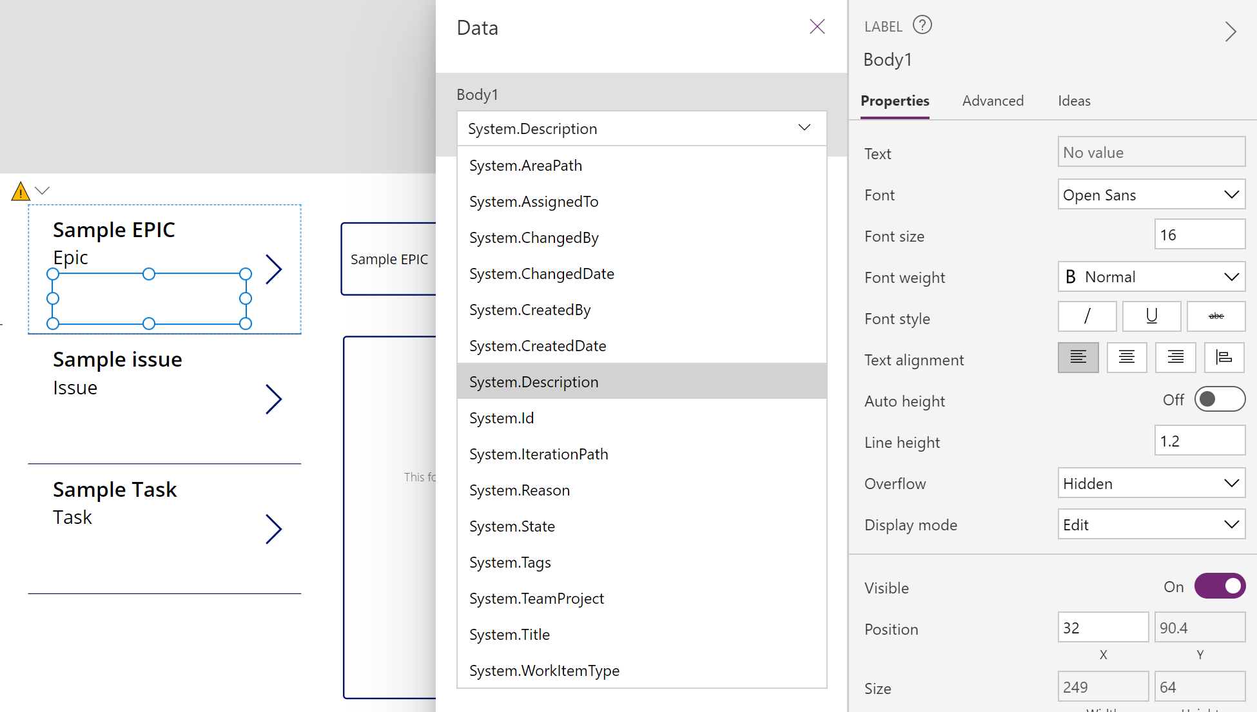Switch to the Ideas tab
Image resolution: width=1257 pixels, height=712 pixels.
tap(1073, 101)
